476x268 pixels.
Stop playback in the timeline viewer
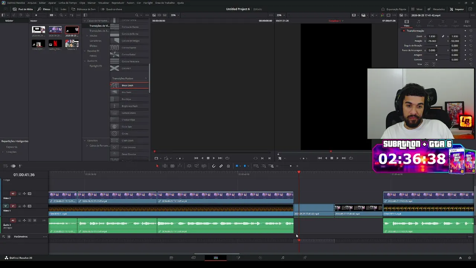click(331, 158)
